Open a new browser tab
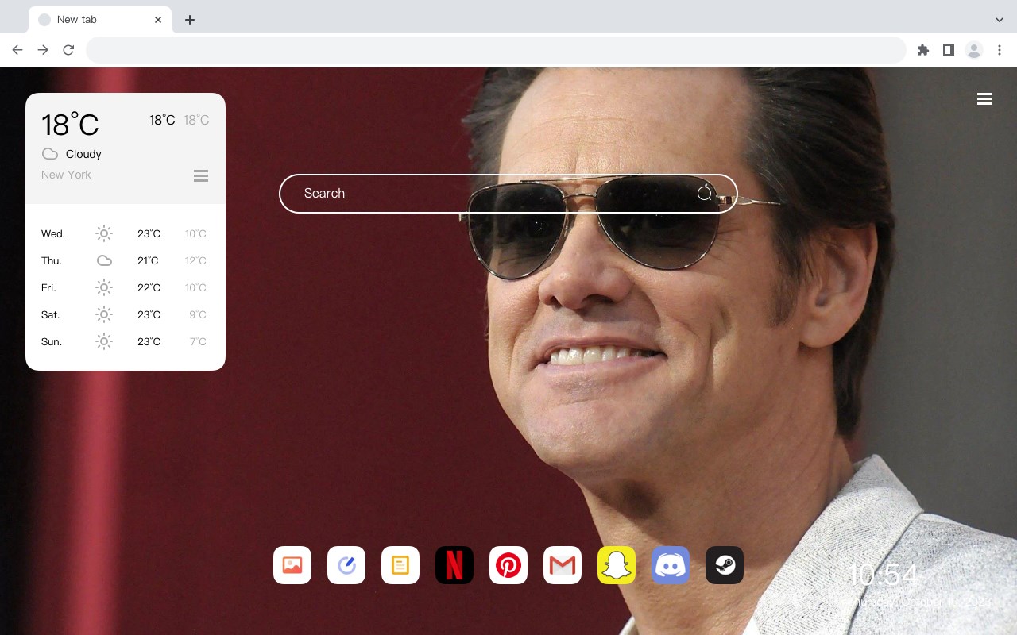The width and height of the screenshot is (1017, 635). (189, 20)
